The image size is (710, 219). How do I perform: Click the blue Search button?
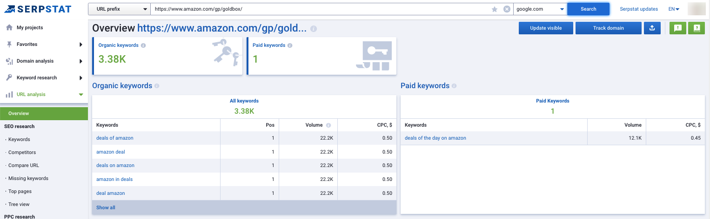(588, 9)
